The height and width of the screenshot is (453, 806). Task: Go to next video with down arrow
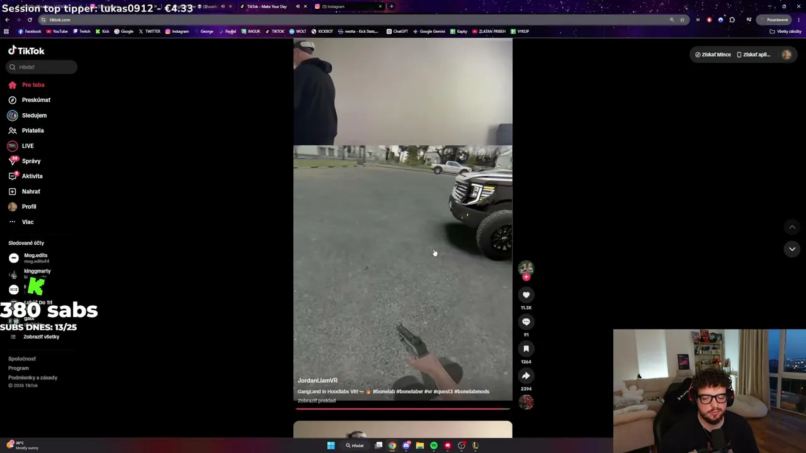792,249
